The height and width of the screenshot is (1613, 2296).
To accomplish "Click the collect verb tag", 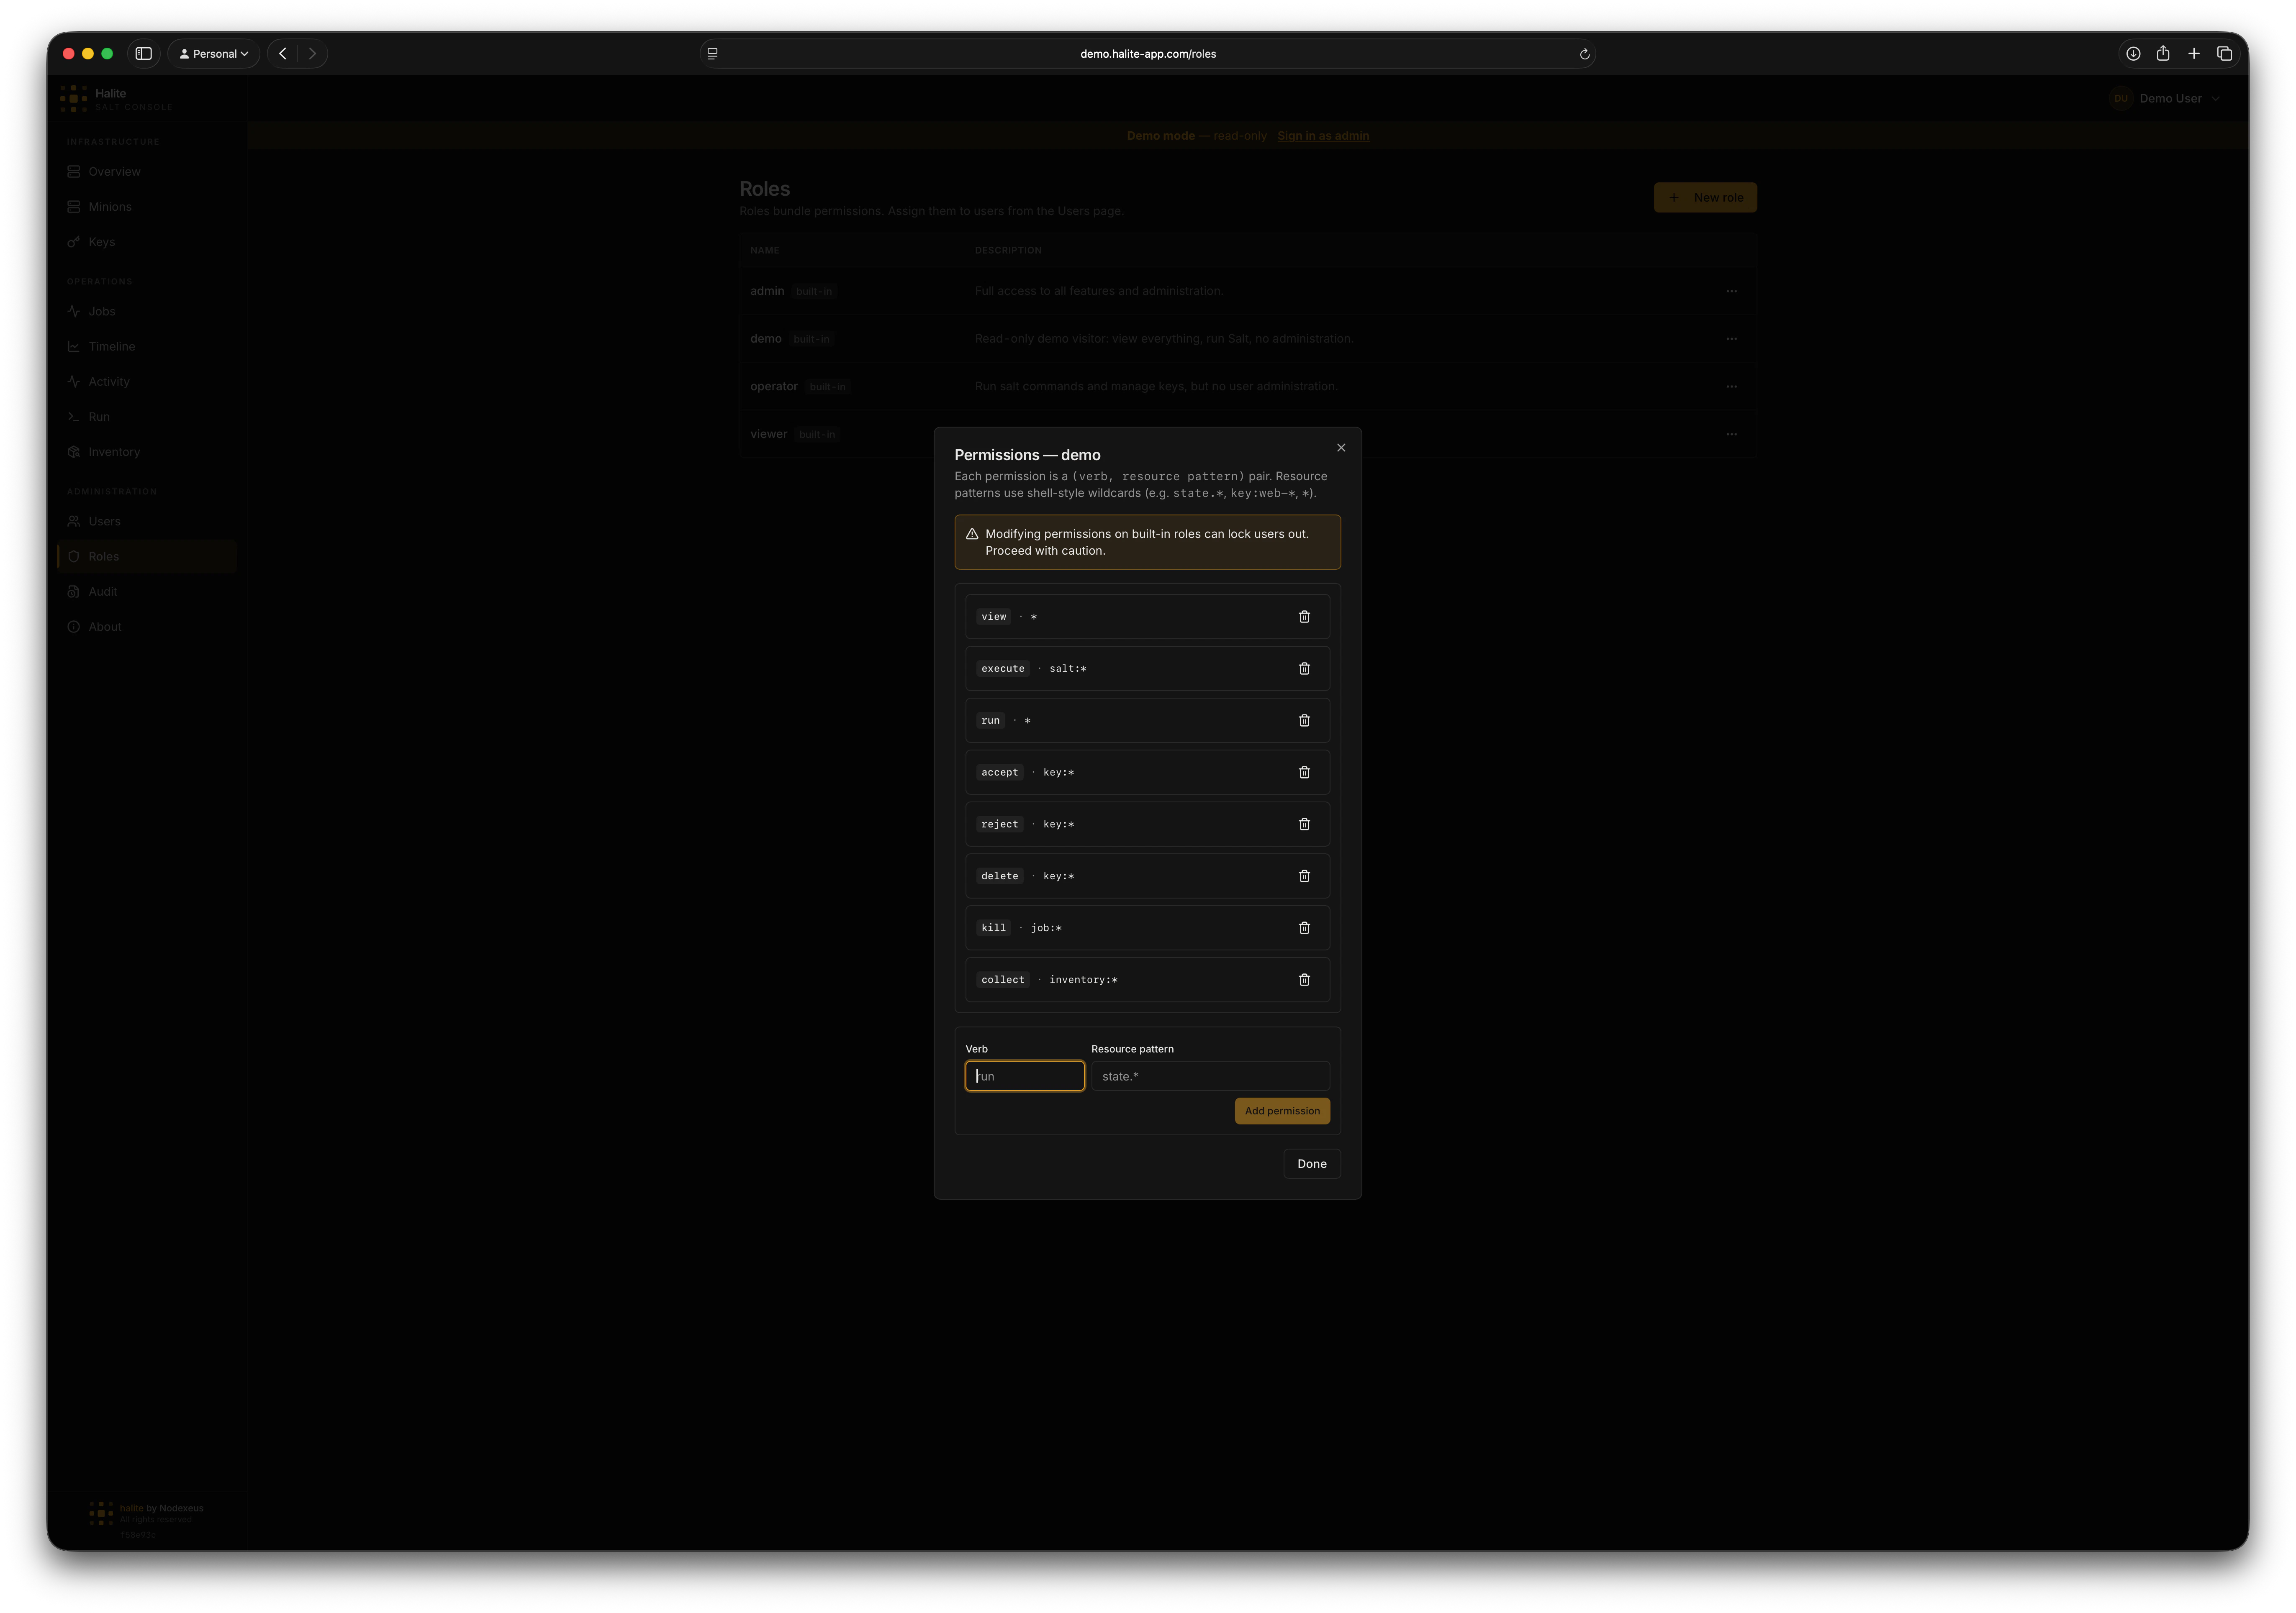I will tap(1003, 981).
